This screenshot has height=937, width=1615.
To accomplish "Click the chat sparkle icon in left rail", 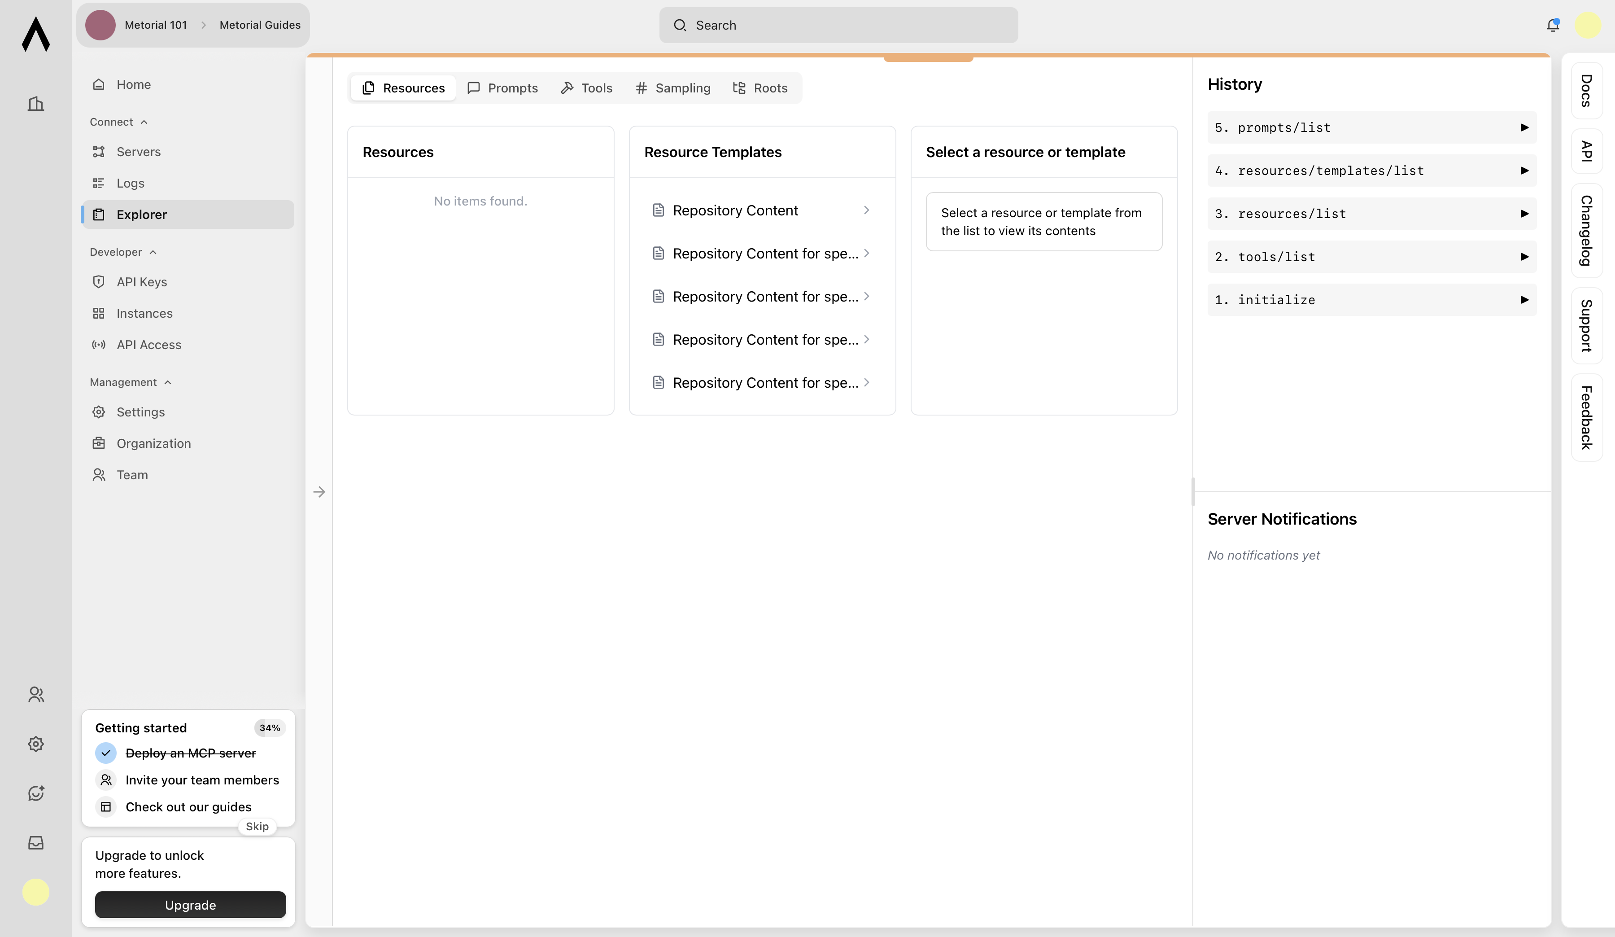I will [x=36, y=793].
